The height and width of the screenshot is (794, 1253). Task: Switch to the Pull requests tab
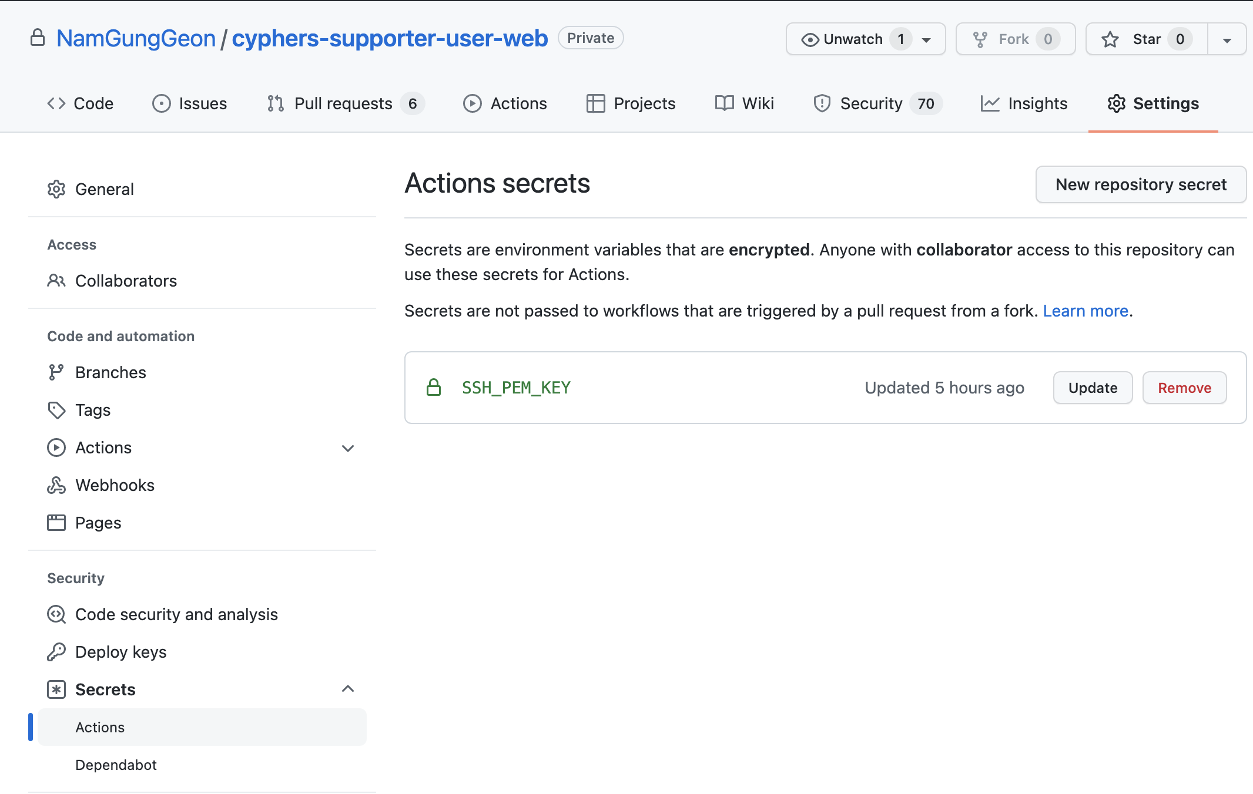coord(343,103)
